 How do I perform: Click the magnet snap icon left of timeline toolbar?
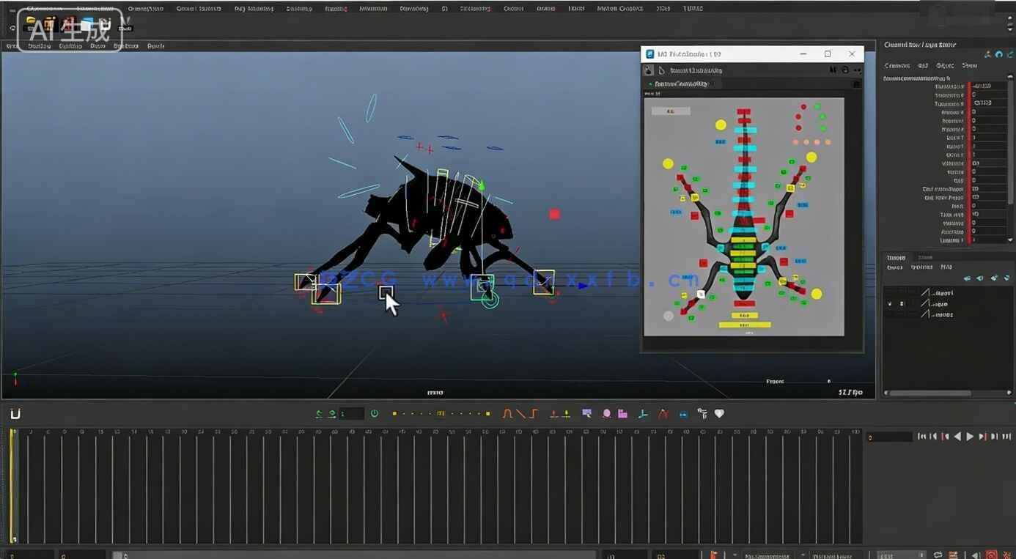click(x=15, y=414)
